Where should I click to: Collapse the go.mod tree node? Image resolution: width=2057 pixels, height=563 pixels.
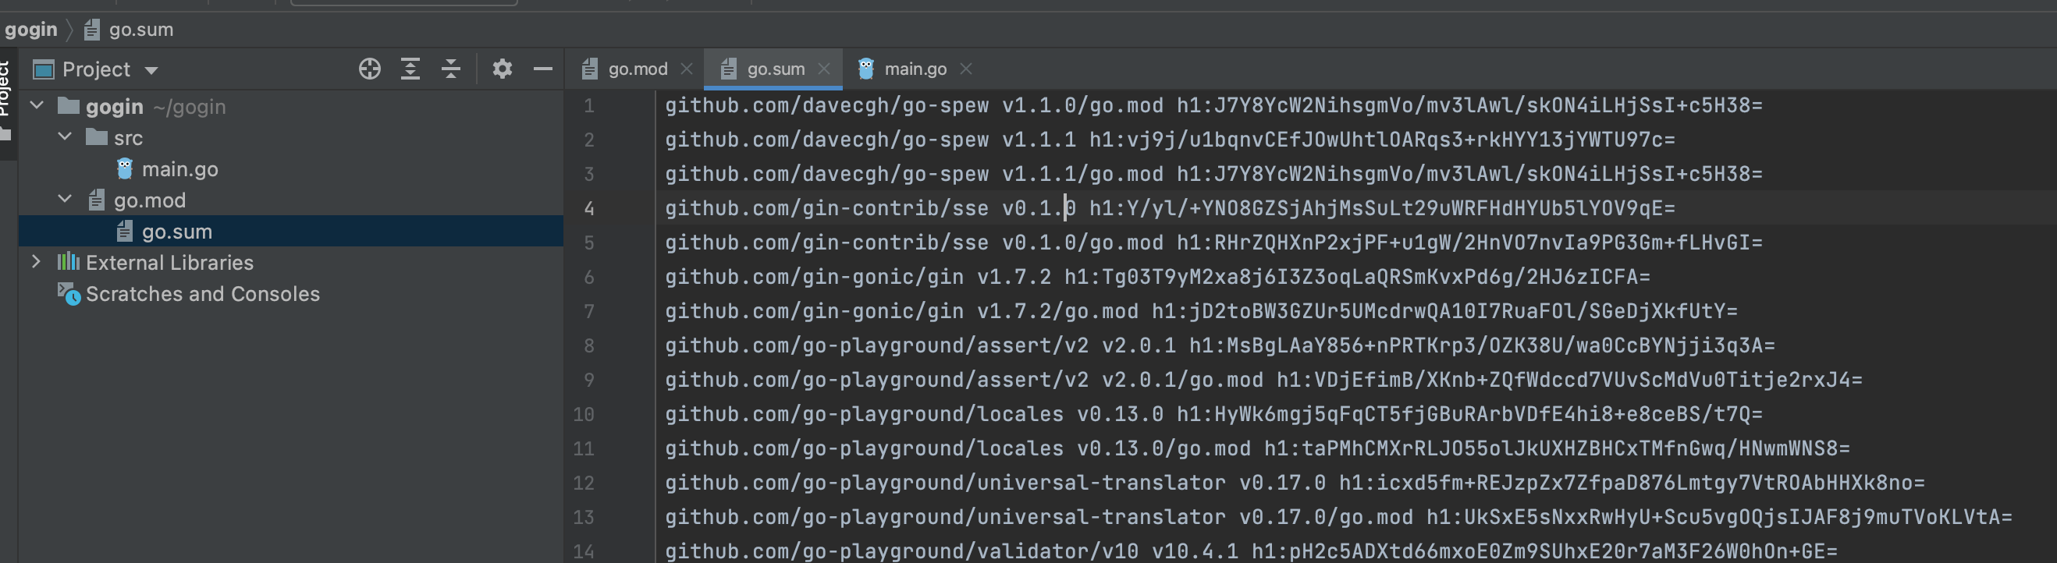coord(66,200)
